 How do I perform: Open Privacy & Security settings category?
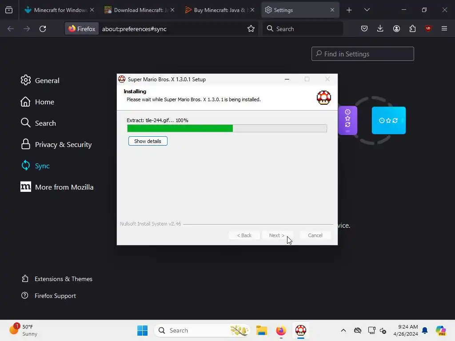[x=56, y=144]
